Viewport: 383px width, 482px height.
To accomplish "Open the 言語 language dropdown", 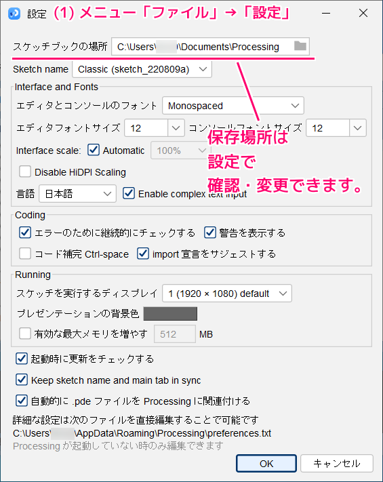I will (x=77, y=194).
